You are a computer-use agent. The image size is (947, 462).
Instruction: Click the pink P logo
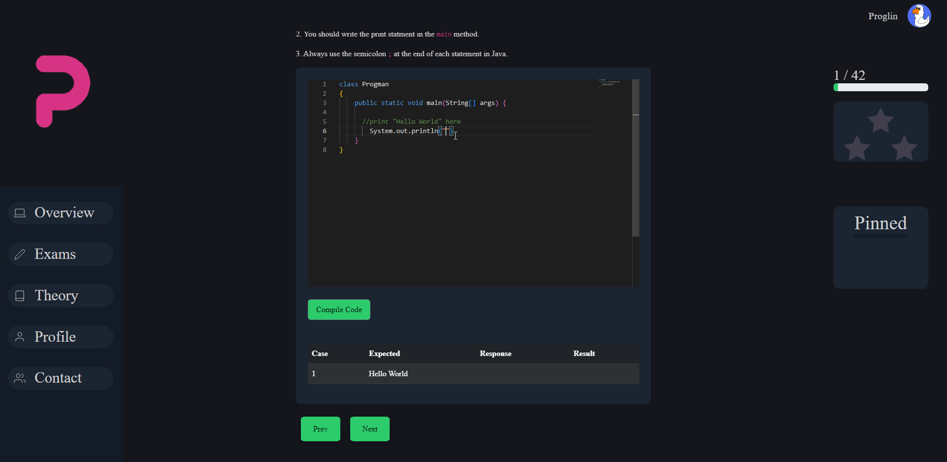click(x=62, y=92)
